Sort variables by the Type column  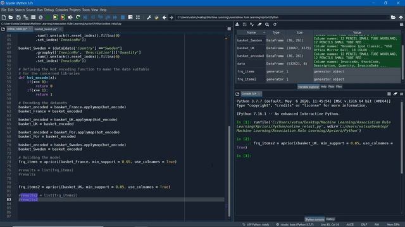tap(276, 33)
